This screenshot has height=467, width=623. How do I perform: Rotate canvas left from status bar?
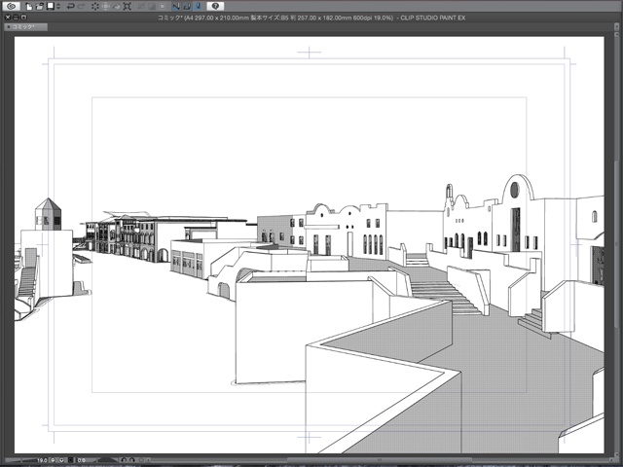[x=124, y=460]
